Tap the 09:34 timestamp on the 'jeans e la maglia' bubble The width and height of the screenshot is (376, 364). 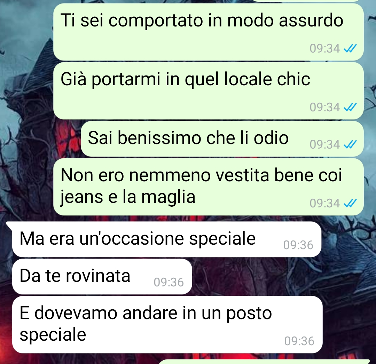tap(325, 203)
